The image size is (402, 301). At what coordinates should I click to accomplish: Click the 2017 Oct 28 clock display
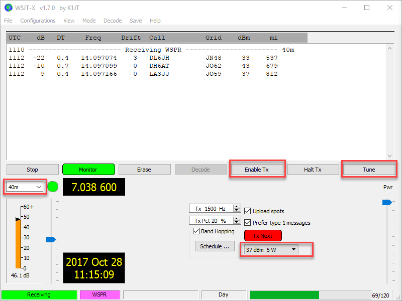(x=94, y=268)
